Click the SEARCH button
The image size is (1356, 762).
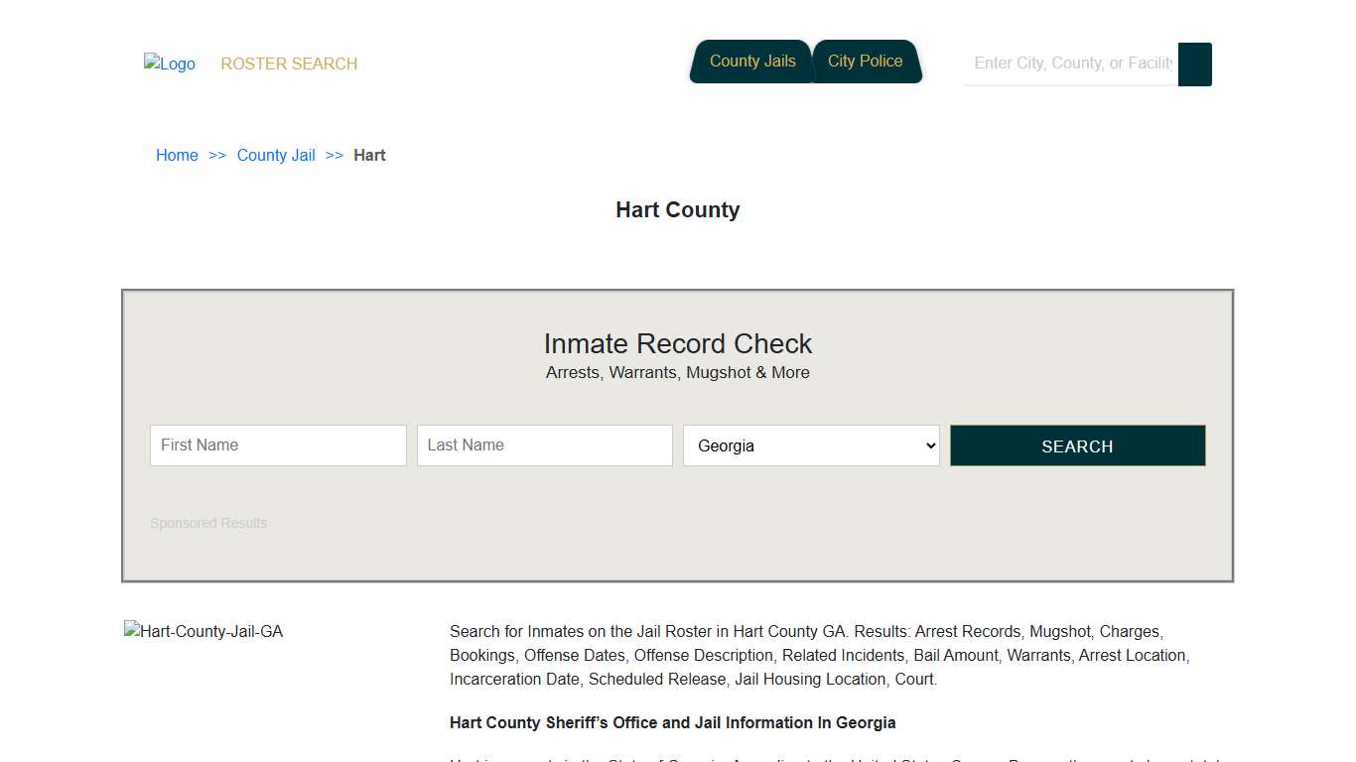click(x=1077, y=445)
